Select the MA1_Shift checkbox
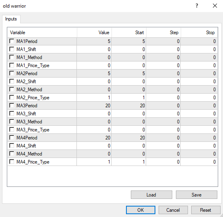 pos(12,49)
